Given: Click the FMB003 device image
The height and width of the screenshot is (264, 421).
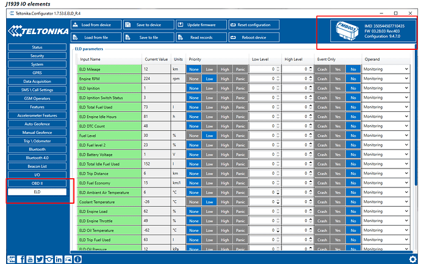Looking at the screenshot, I should tap(347, 31).
